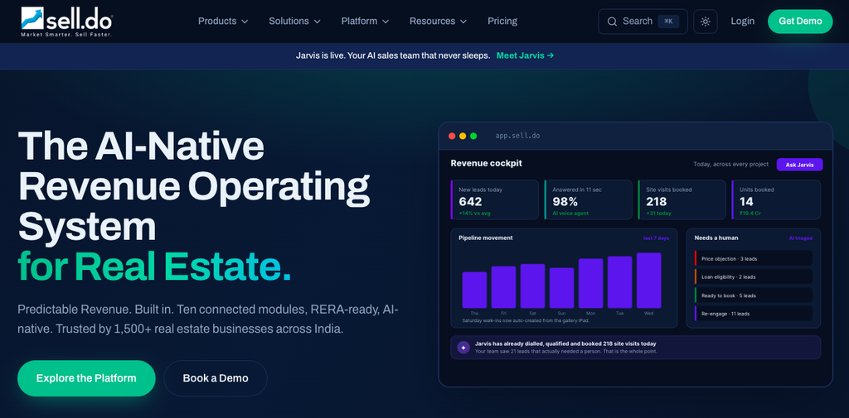This screenshot has height=418, width=849.
Task: Click the '₹19.4 Cr' value
Action: click(x=750, y=214)
